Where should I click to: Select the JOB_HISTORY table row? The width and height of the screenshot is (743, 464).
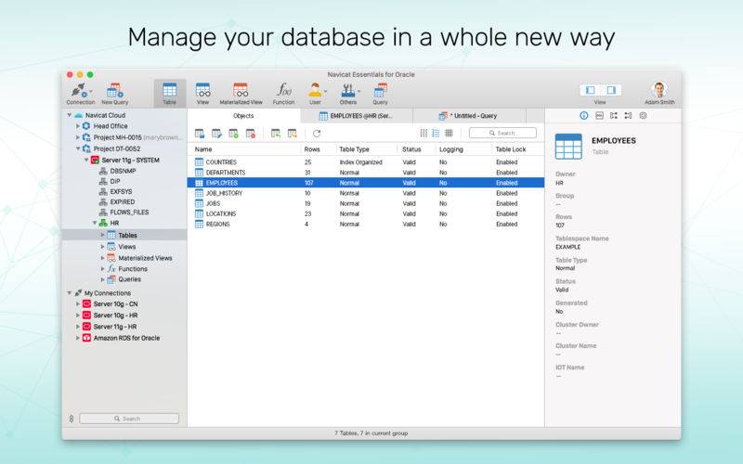tap(366, 193)
